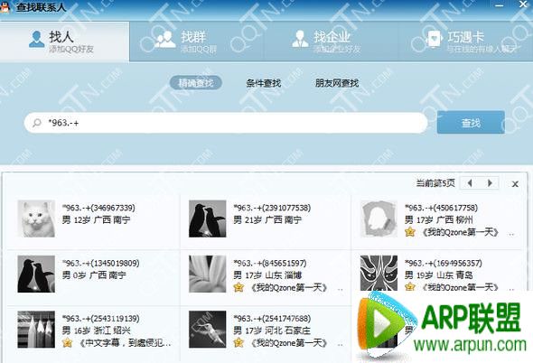Click name *963.-+(2541747688)
Image resolution: width=533 pixels, height=363 pixels.
272,319
